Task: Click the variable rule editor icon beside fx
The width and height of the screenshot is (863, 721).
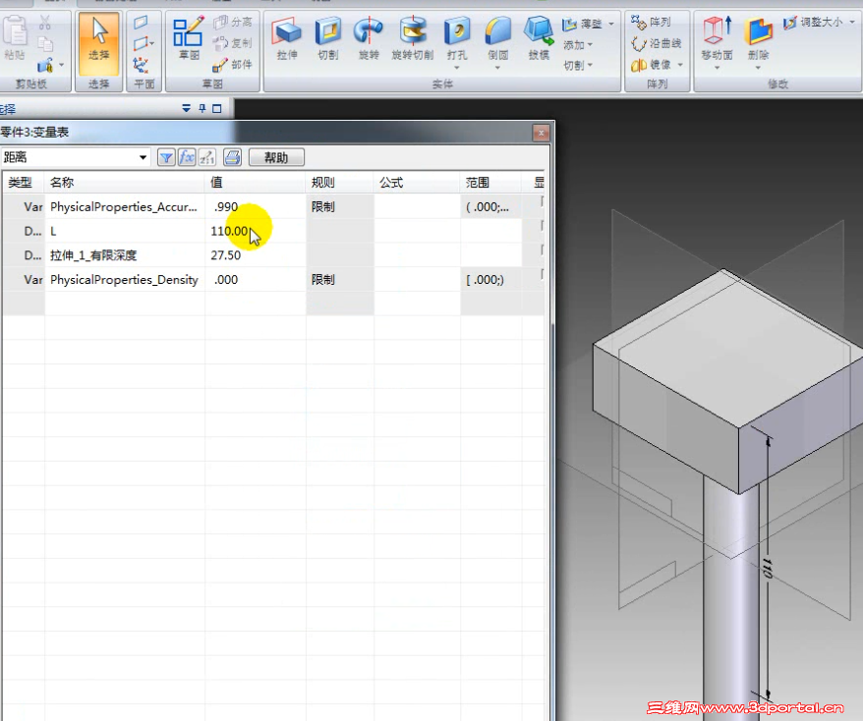Action: pyautogui.click(x=207, y=158)
